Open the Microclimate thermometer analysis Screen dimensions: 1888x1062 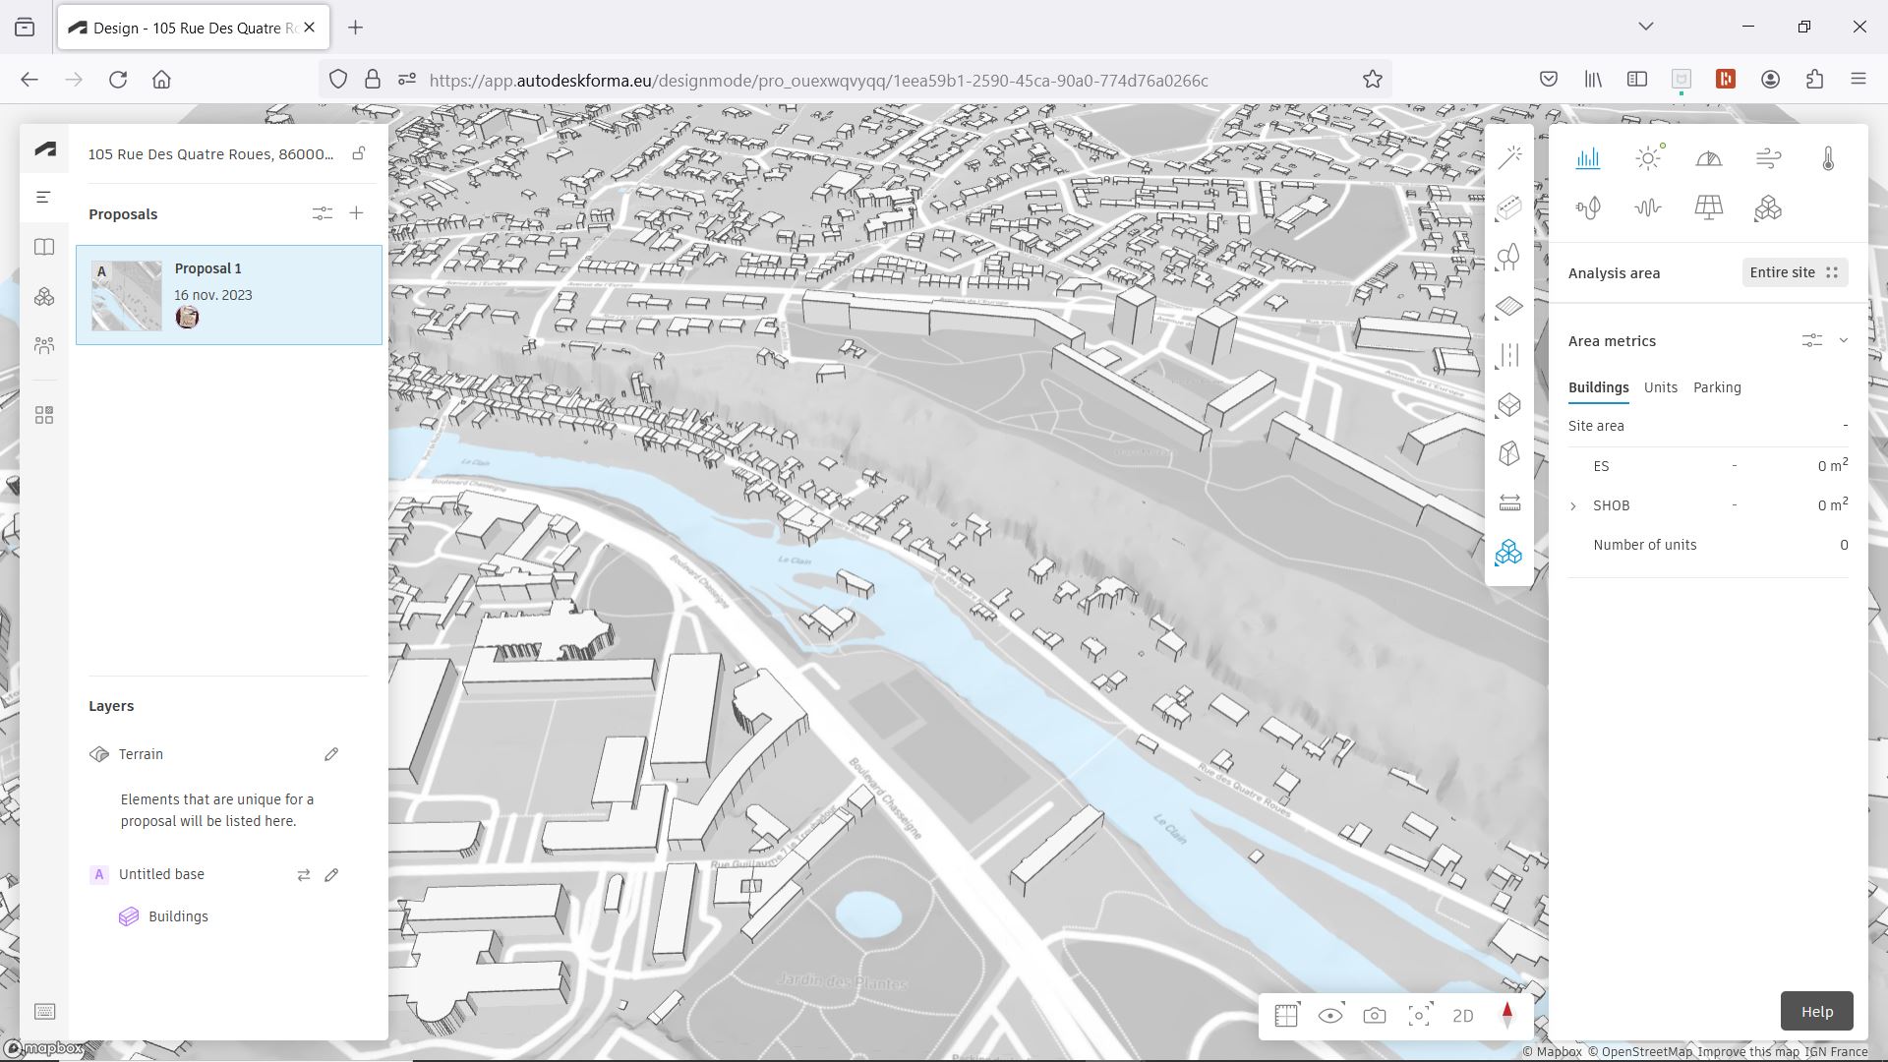click(1828, 158)
